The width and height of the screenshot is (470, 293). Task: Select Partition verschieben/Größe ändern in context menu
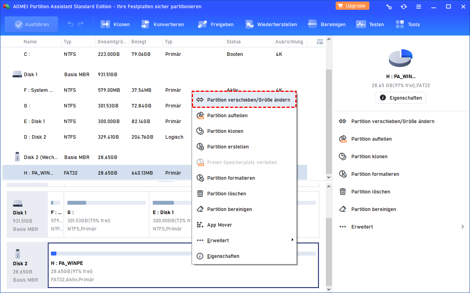tap(244, 100)
